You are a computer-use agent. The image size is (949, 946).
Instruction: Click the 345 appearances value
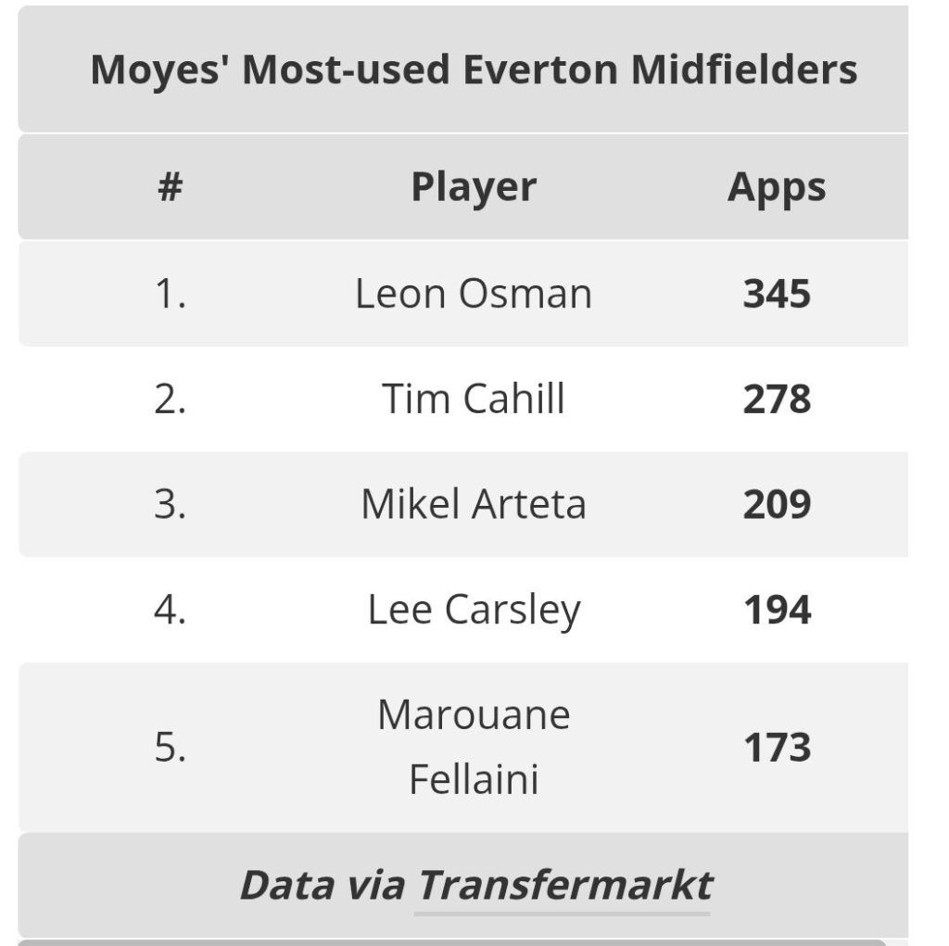777,294
